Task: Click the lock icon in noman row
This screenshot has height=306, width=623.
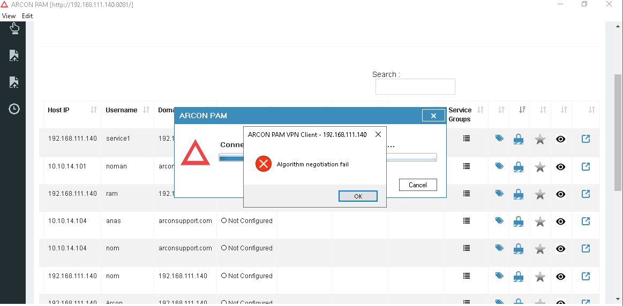Action: pyautogui.click(x=518, y=167)
